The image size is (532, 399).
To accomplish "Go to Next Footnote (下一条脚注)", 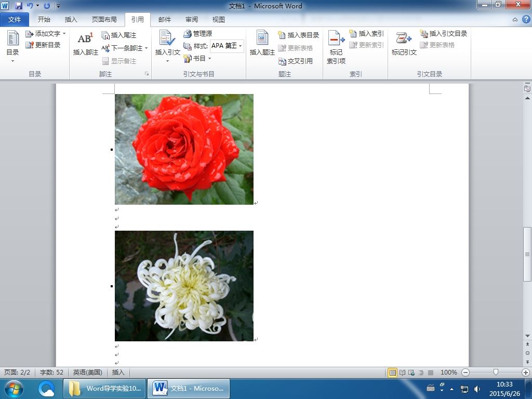I will coord(122,48).
